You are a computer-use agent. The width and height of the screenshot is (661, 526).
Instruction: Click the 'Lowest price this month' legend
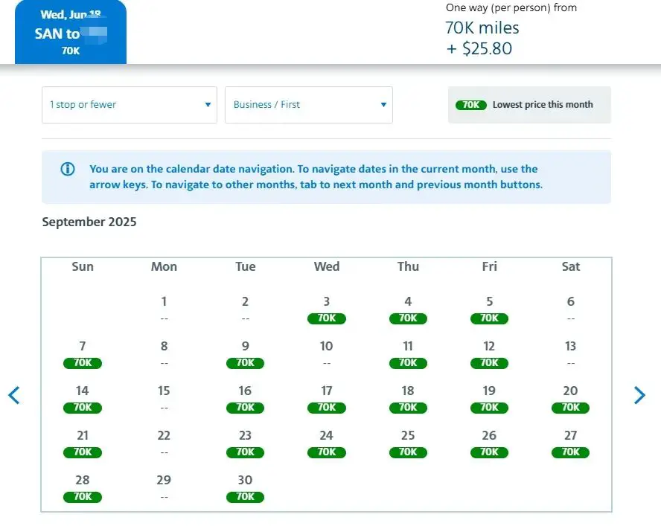(x=529, y=105)
